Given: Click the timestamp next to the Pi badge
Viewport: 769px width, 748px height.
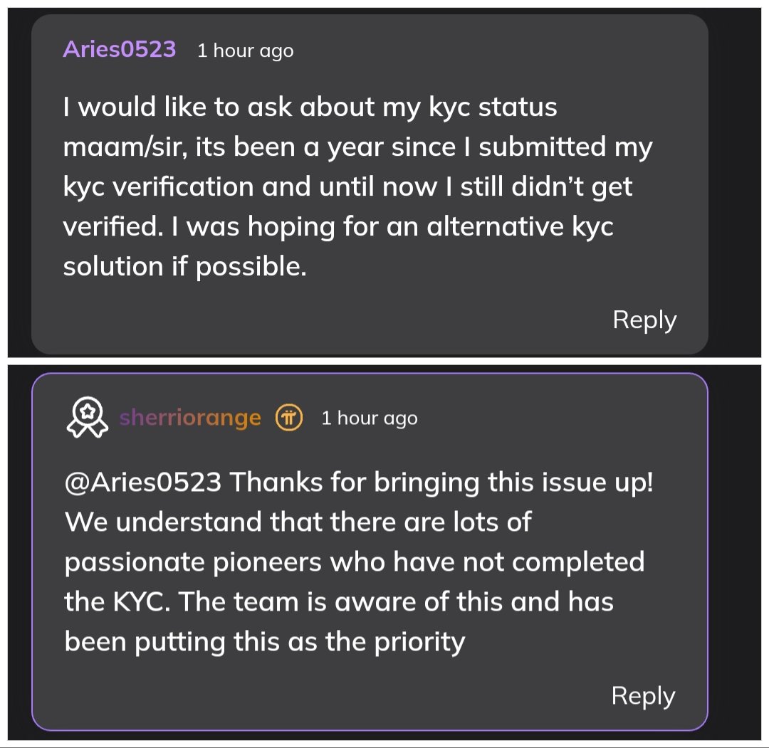Looking at the screenshot, I should (x=369, y=418).
